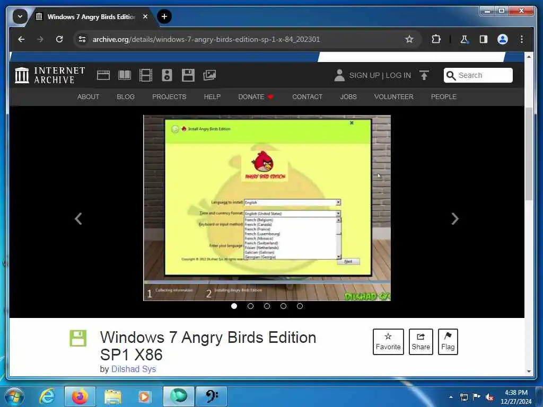Select the fifth carousel dot
Screen dimensions: 543x407
coord(300,306)
